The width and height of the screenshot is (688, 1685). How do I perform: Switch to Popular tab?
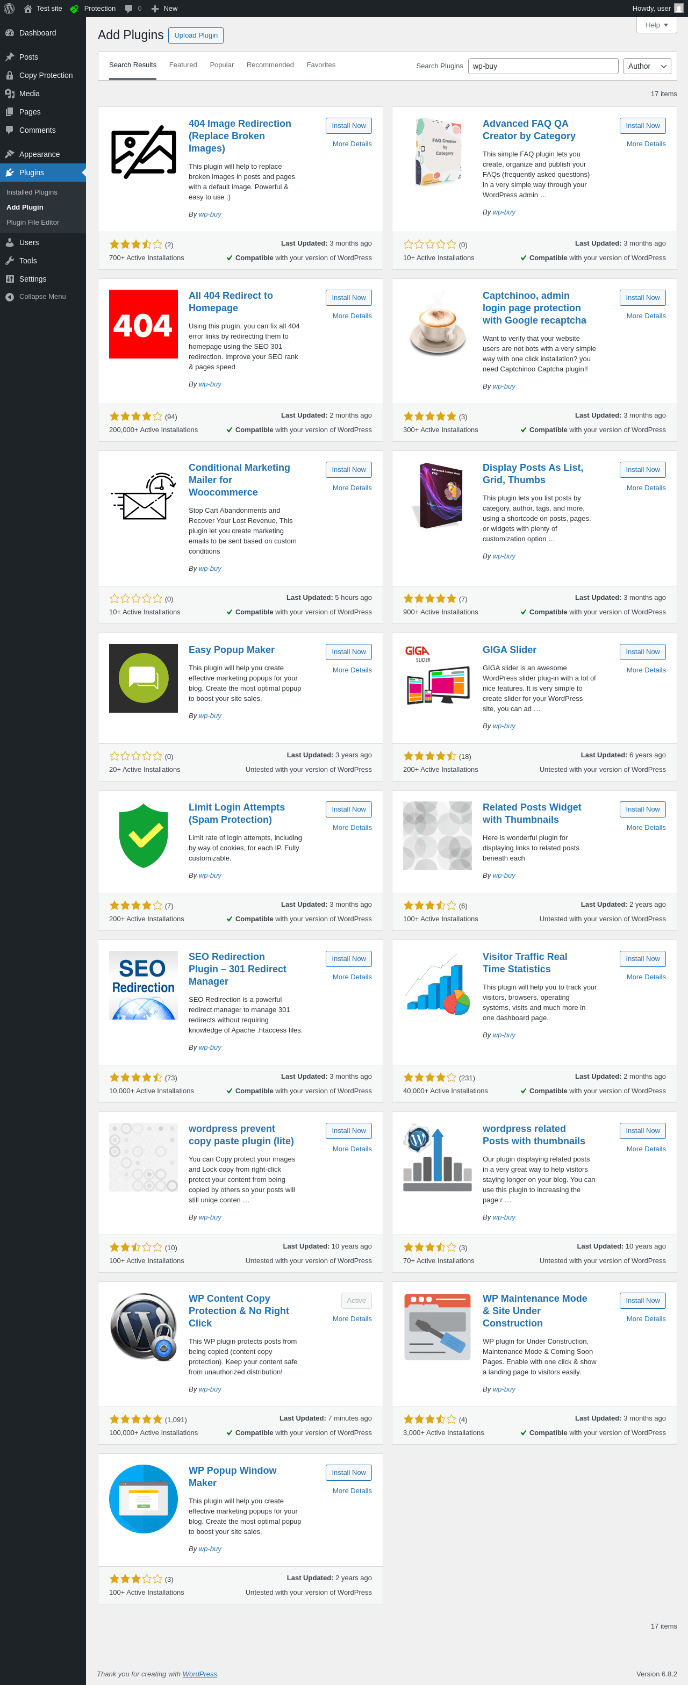click(x=221, y=64)
